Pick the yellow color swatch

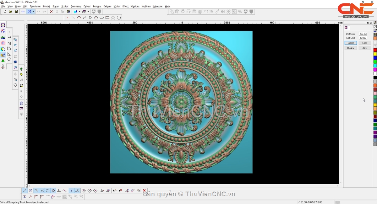(x=375, y=54)
